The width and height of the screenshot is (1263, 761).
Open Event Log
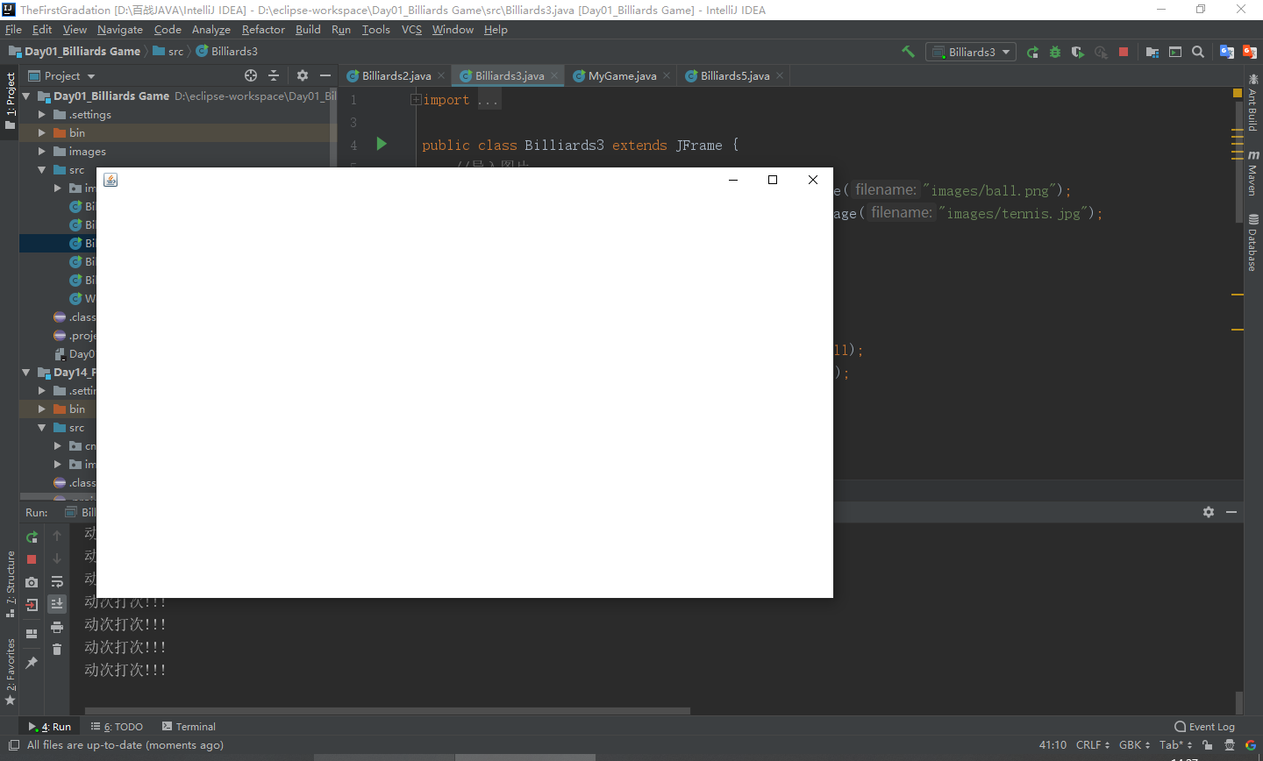(x=1204, y=727)
